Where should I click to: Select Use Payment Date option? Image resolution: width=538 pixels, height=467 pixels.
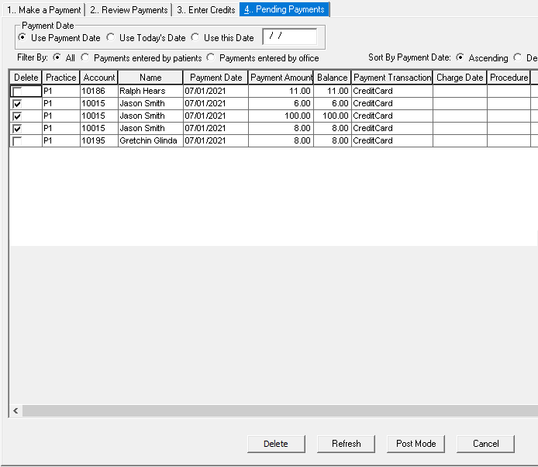(x=22, y=38)
